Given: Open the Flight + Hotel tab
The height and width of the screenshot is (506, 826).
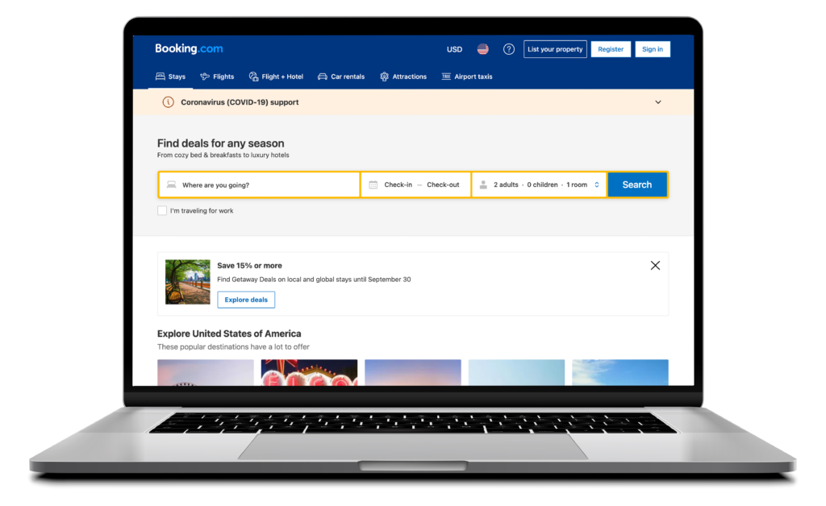Looking at the screenshot, I should point(276,77).
